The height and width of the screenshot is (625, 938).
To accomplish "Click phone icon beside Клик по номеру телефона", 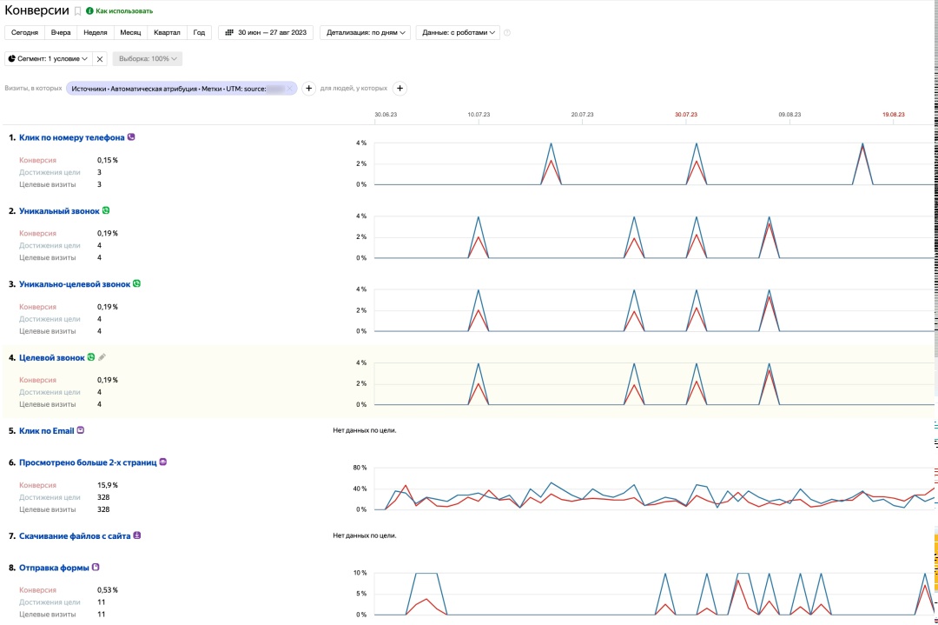I will coord(131,137).
